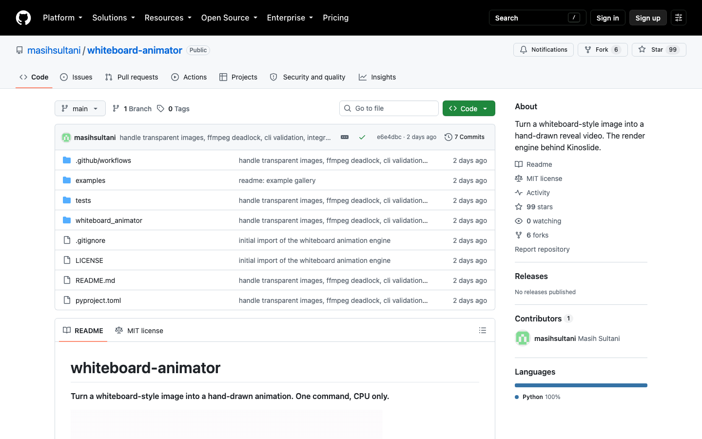This screenshot has height=439, width=702.
Task: Click the 7 Commits history link
Action: pyautogui.click(x=465, y=137)
